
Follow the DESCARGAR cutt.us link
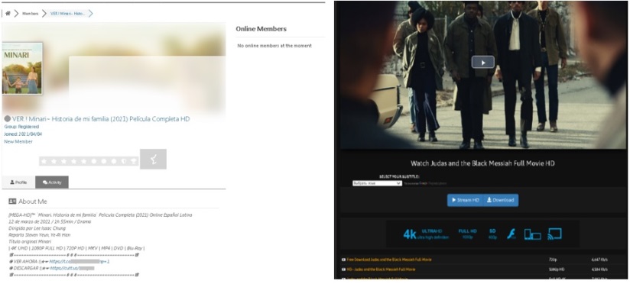(73, 268)
